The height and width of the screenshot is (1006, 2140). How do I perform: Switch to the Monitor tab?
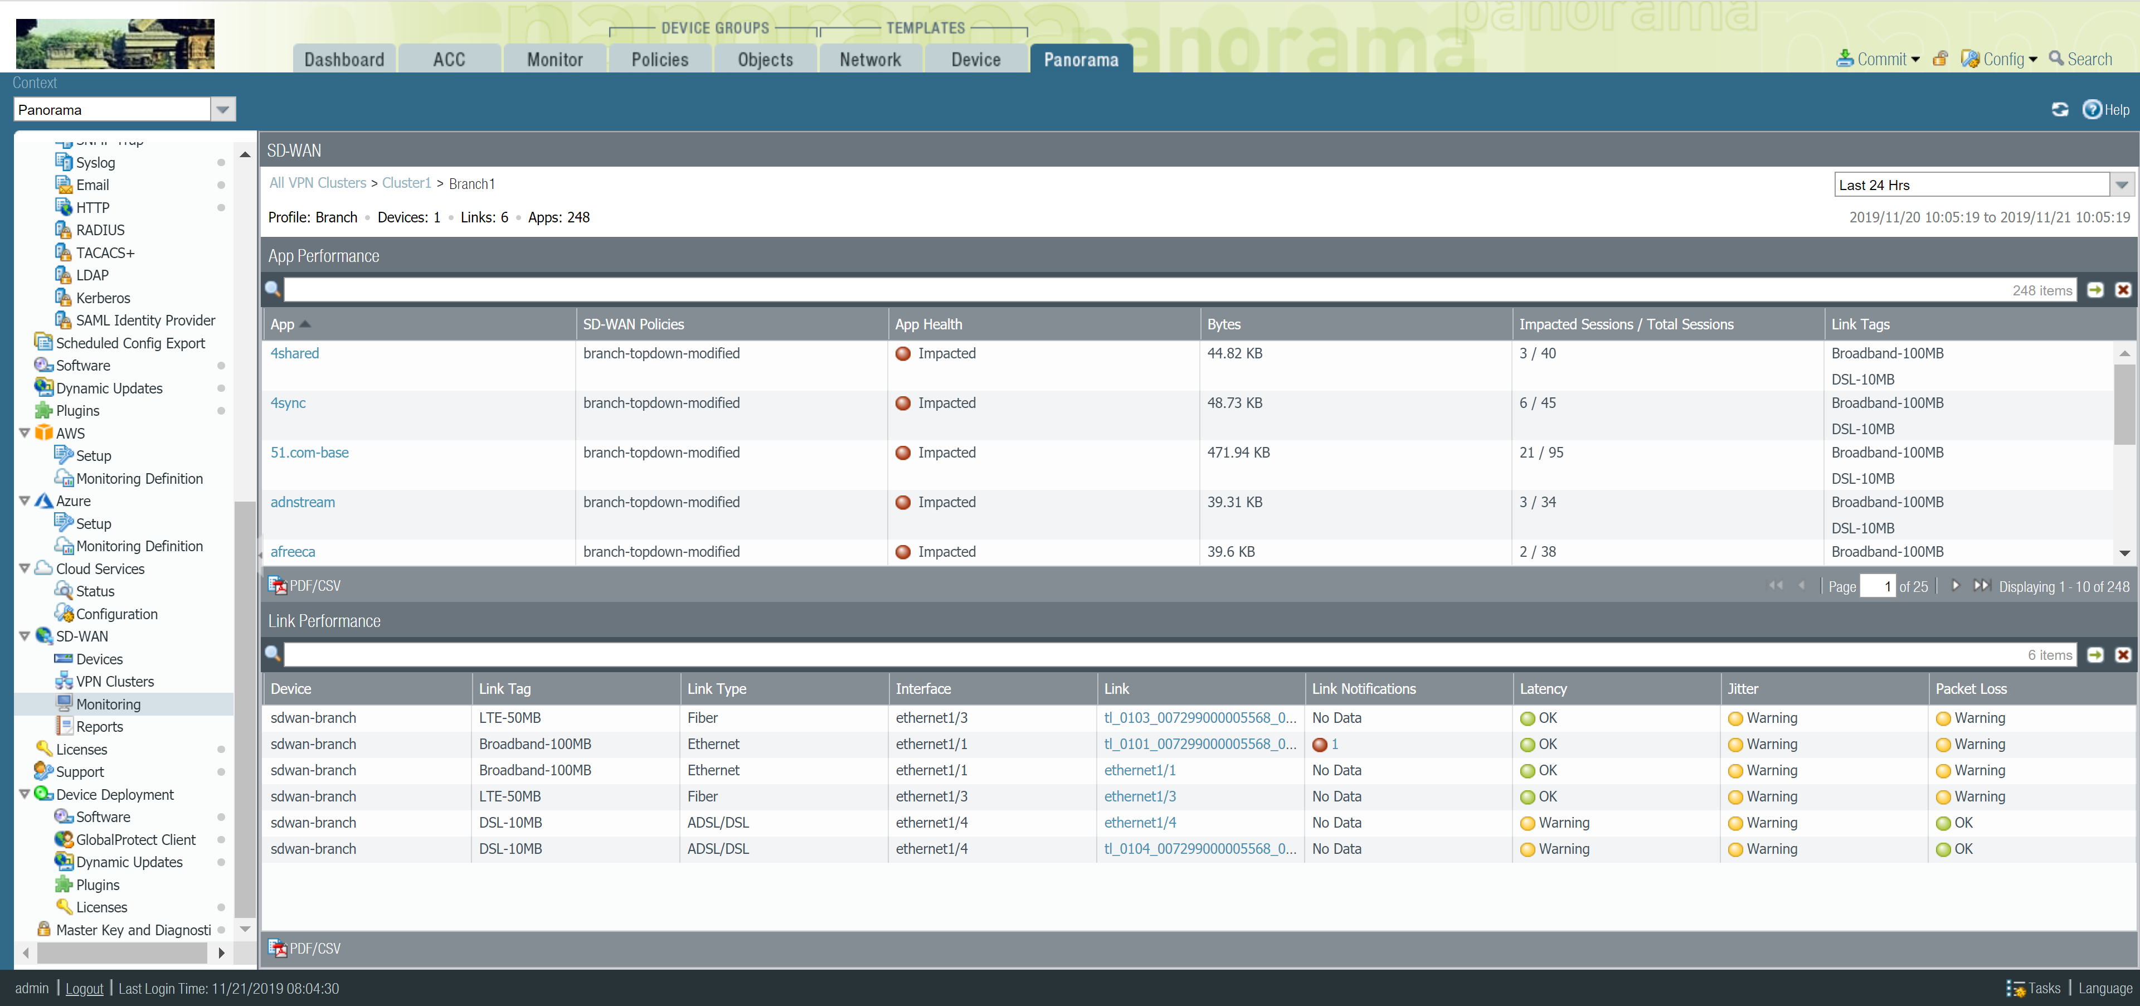coord(555,59)
